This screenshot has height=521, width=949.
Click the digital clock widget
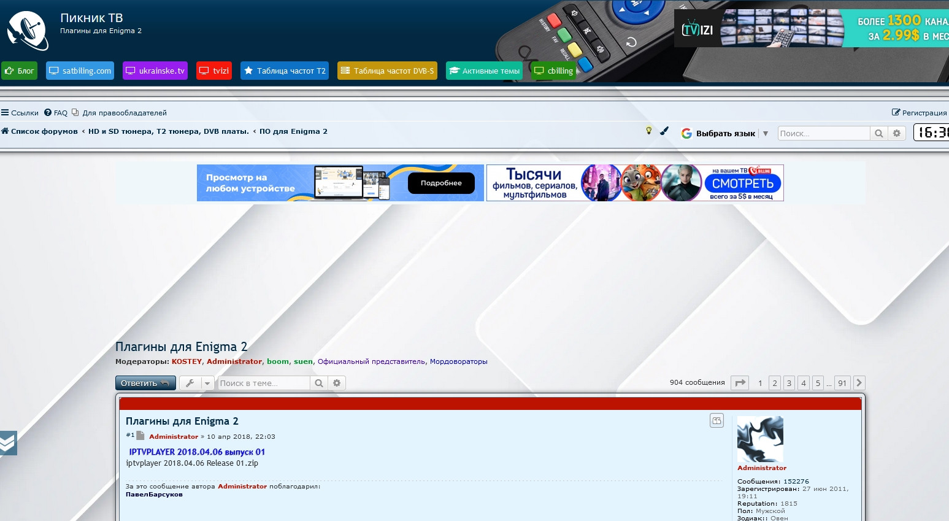(931, 132)
